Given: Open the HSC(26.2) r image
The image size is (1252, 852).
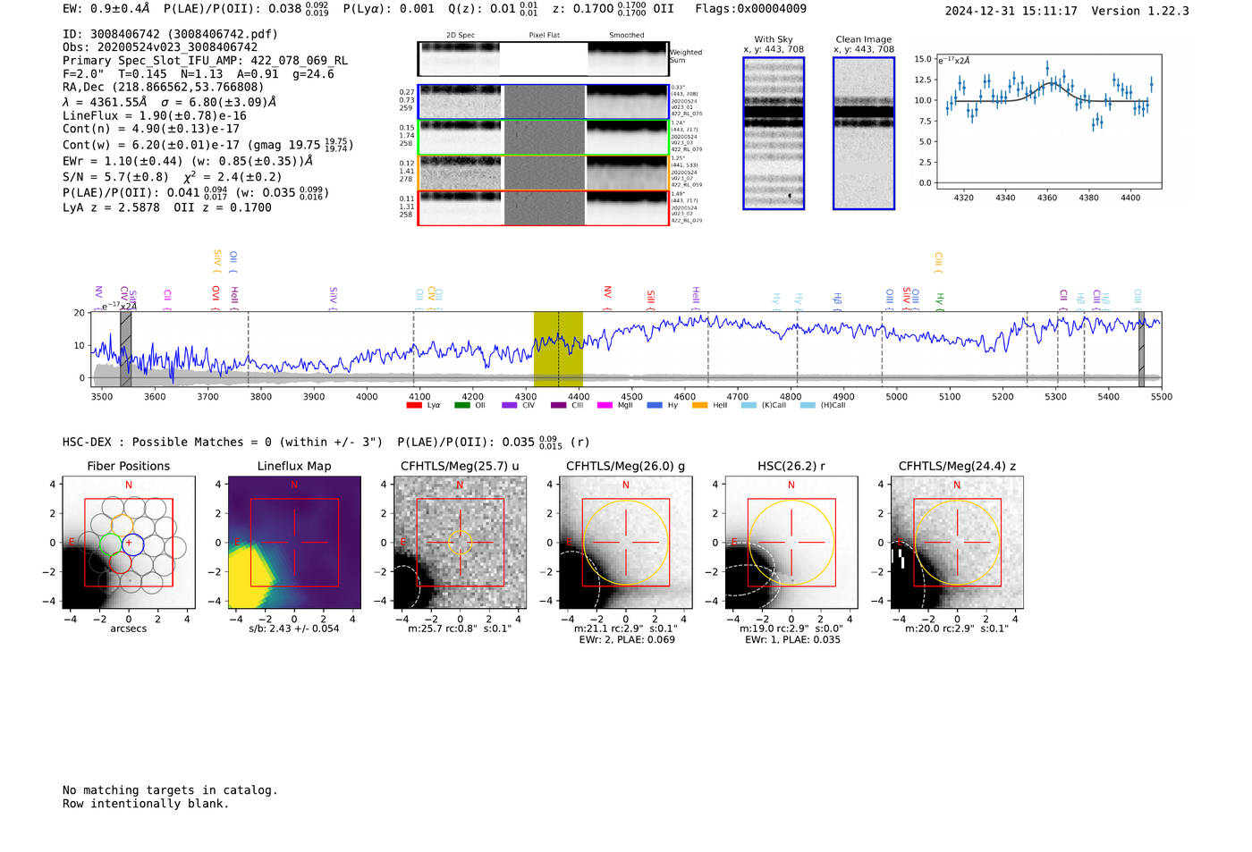Looking at the screenshot, I should 791,543.
